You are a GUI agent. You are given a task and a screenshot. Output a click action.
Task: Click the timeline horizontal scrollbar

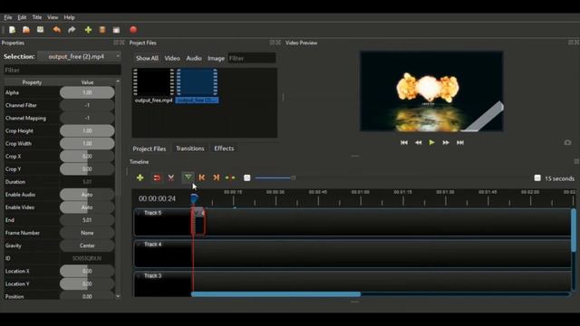tap(275, 294)
